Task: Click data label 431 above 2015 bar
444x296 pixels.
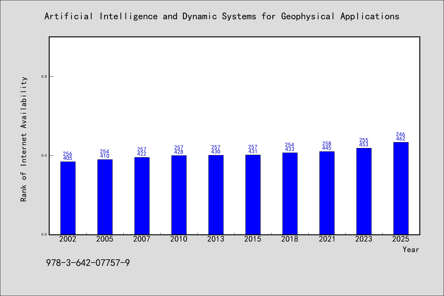Action: (x=253, y=151)
